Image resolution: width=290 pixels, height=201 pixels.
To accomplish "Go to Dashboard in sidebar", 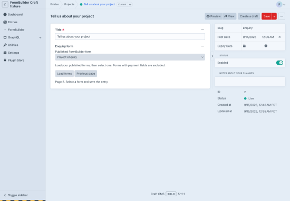I will (x=15, y=14).
